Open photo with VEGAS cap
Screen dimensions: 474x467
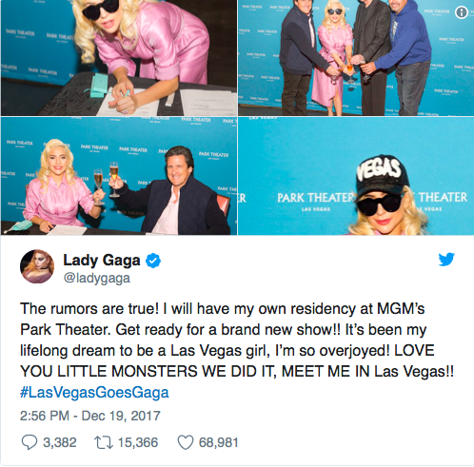coord(356,176)
